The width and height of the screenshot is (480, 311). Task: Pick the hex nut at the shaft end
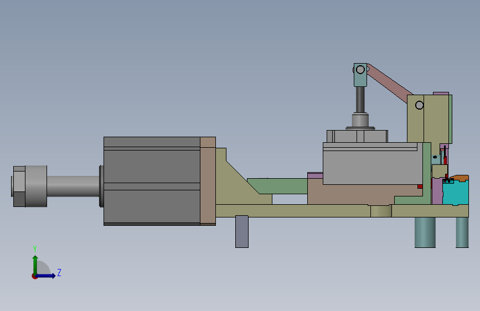19,186
